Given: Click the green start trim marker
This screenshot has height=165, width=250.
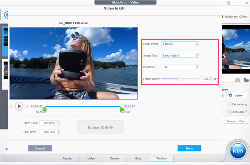Looking at the screenshot, I should [44, 109].
